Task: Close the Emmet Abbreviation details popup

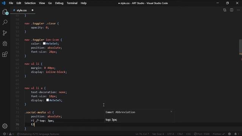Action: click(171, 111)
